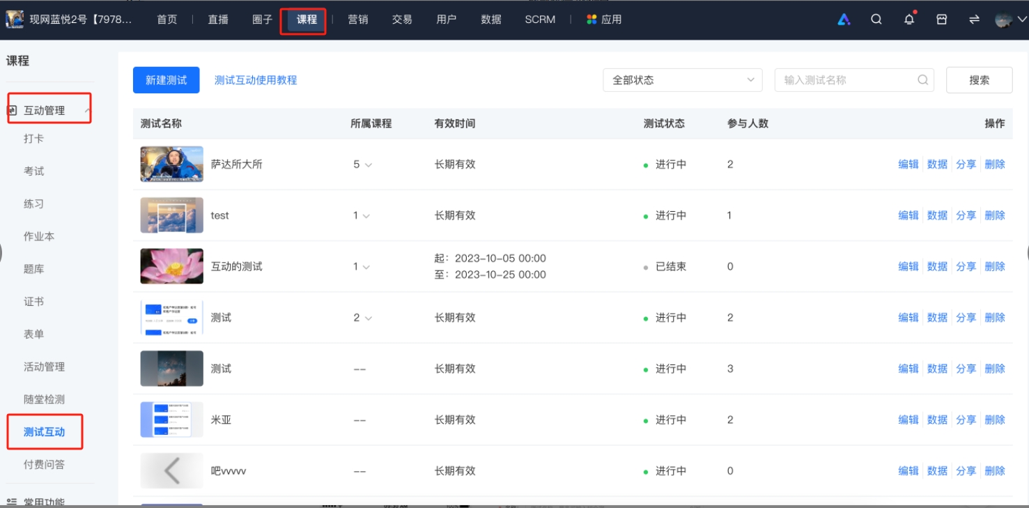
Task: Click the 现网蓝悦2号 workspace logo top left
Action: 14,19
